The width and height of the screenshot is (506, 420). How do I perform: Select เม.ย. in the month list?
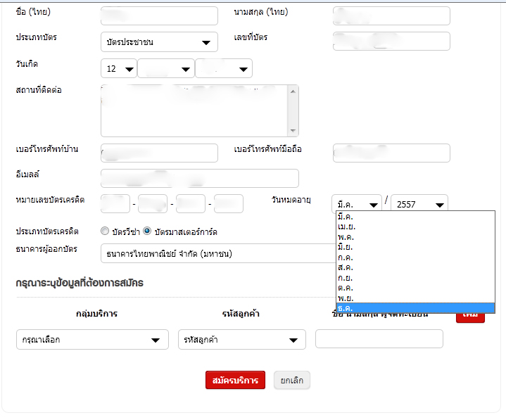click(x=415, y=227)
